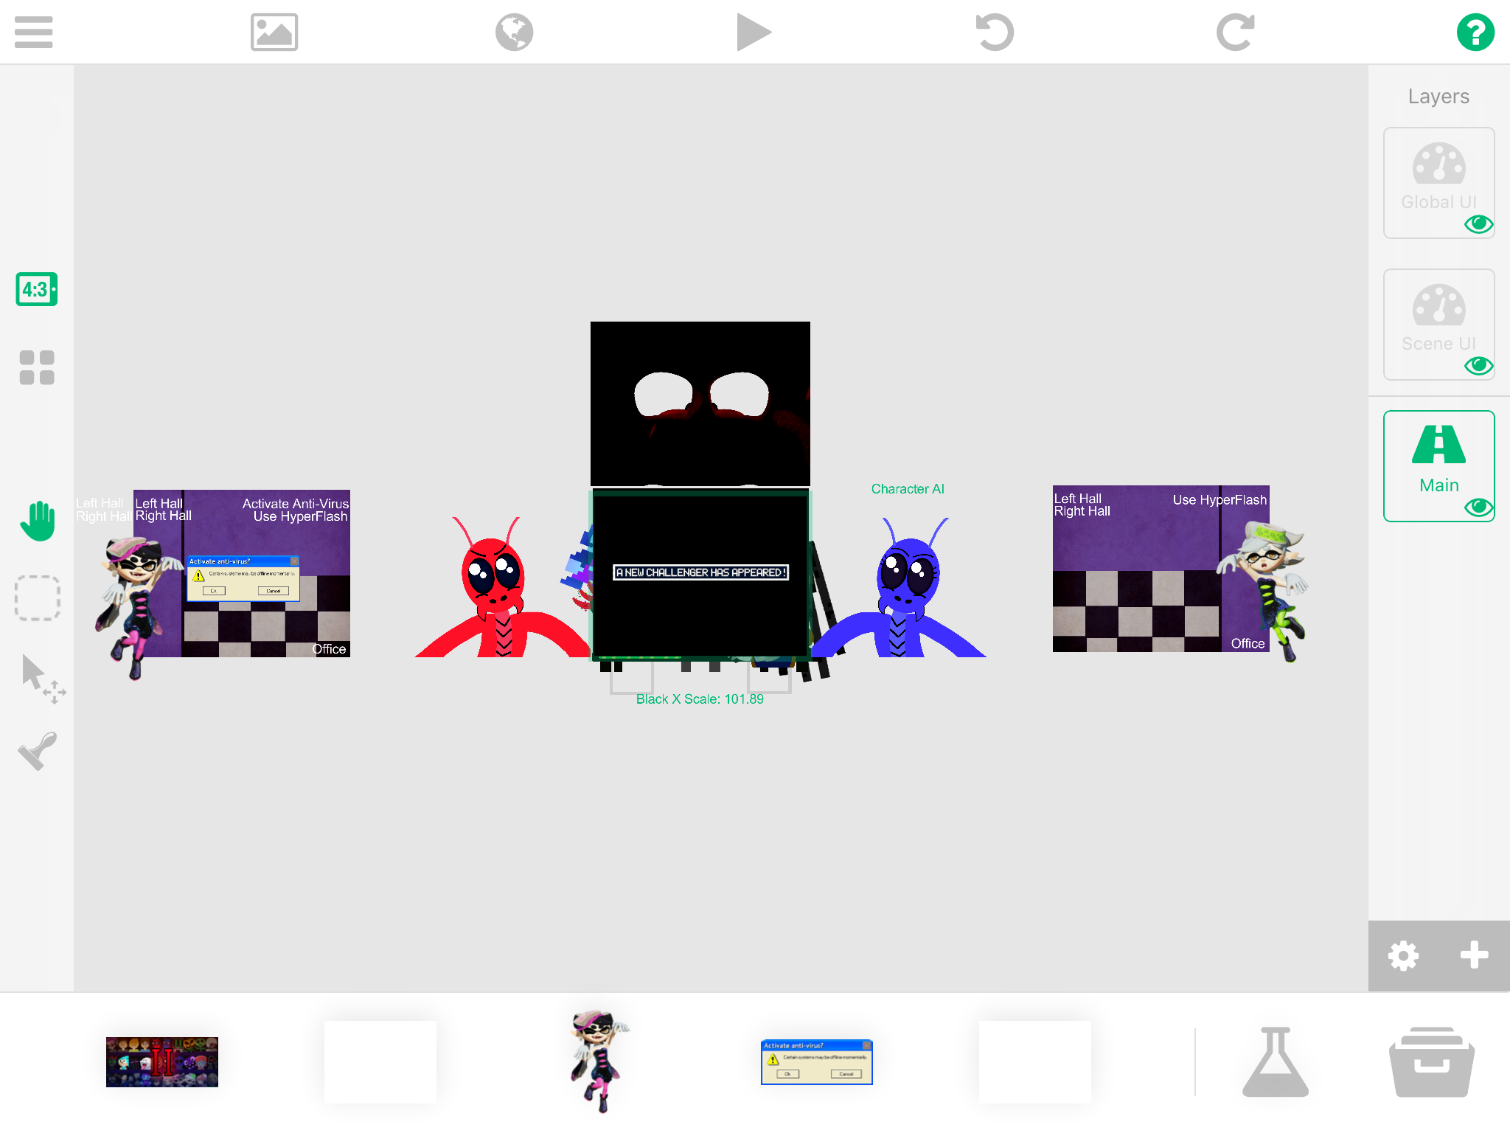The height and width of the screenshot is (1133, 1510).
Task: Add a new layer with plus button
Action: pyautogui.click(x=1474, y=955)
